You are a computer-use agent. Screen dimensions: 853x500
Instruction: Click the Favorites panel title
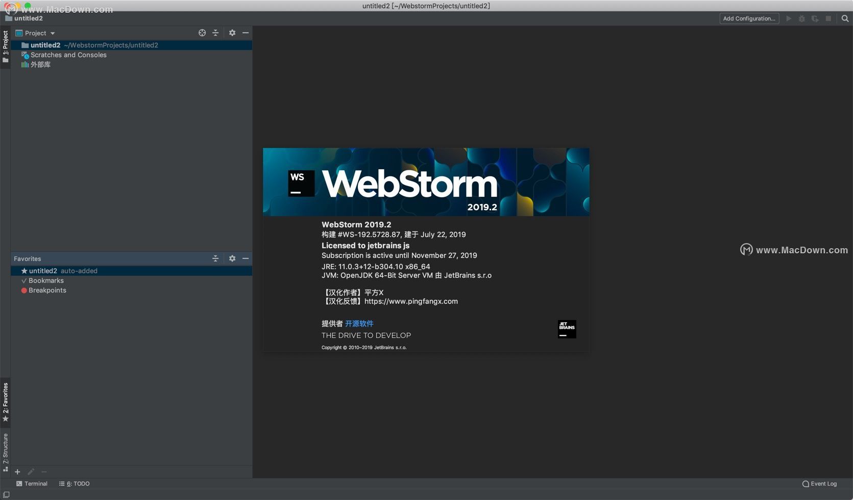click(28, 258)
